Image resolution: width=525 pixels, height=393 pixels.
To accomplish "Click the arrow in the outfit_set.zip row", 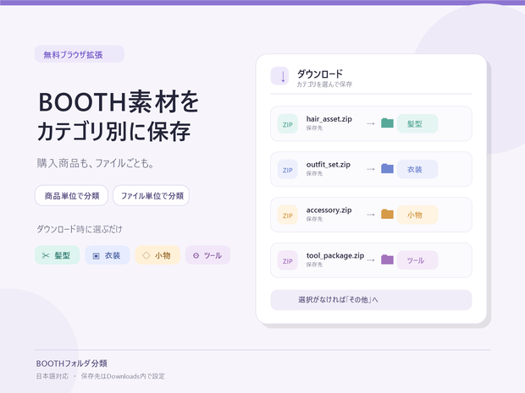I will [370, 169].
